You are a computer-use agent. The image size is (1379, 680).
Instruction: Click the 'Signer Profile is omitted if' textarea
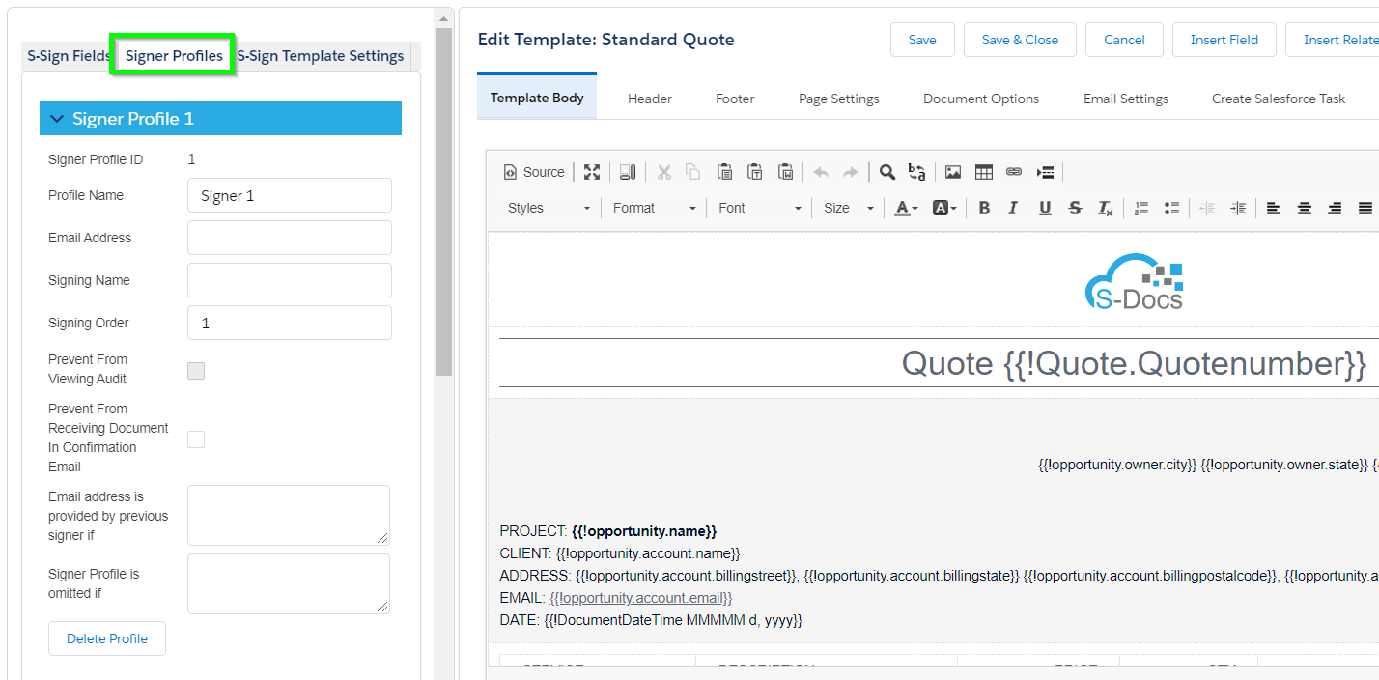[289, 583]
